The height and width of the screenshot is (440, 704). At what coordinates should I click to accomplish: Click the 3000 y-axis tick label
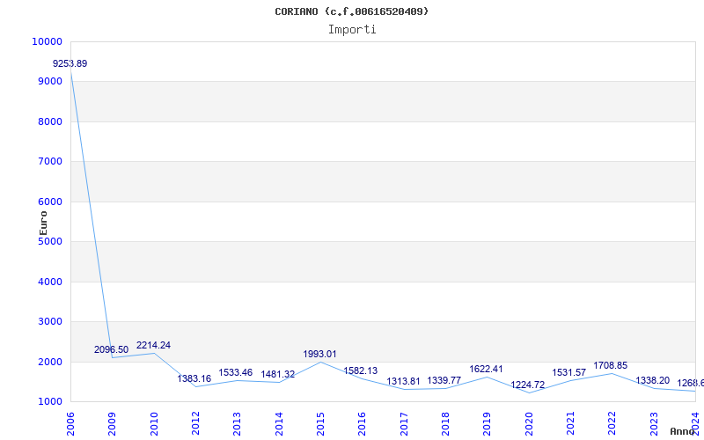[49, 322]
